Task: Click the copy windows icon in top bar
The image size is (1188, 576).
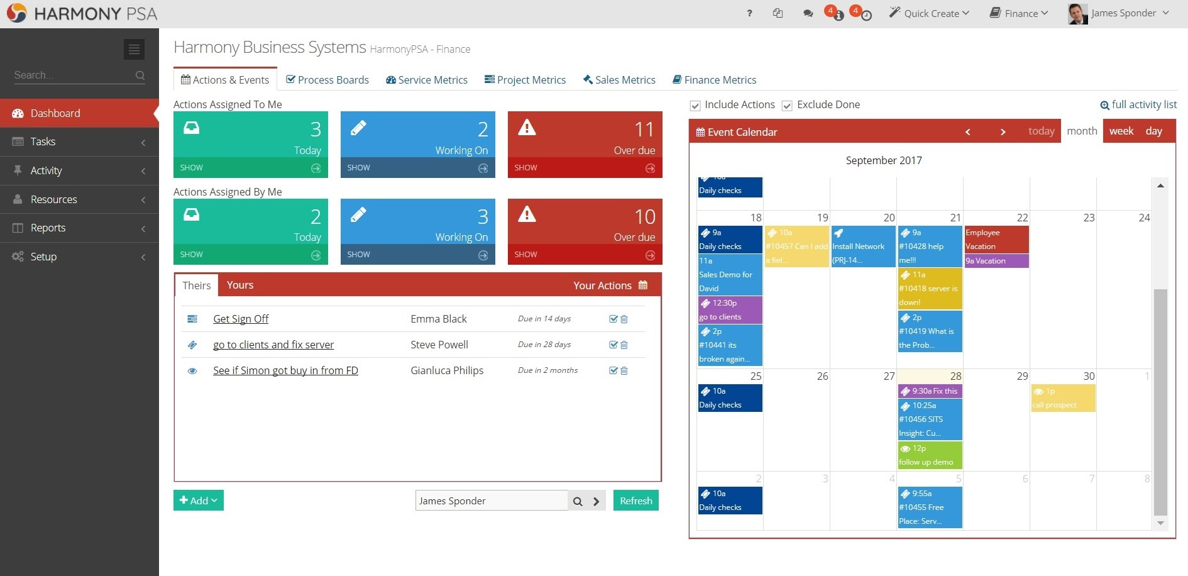Action: (x=778, y=13)
